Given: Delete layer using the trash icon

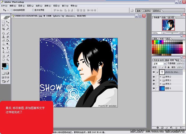Looking at the screenshot, I should (x=180, y=127).
